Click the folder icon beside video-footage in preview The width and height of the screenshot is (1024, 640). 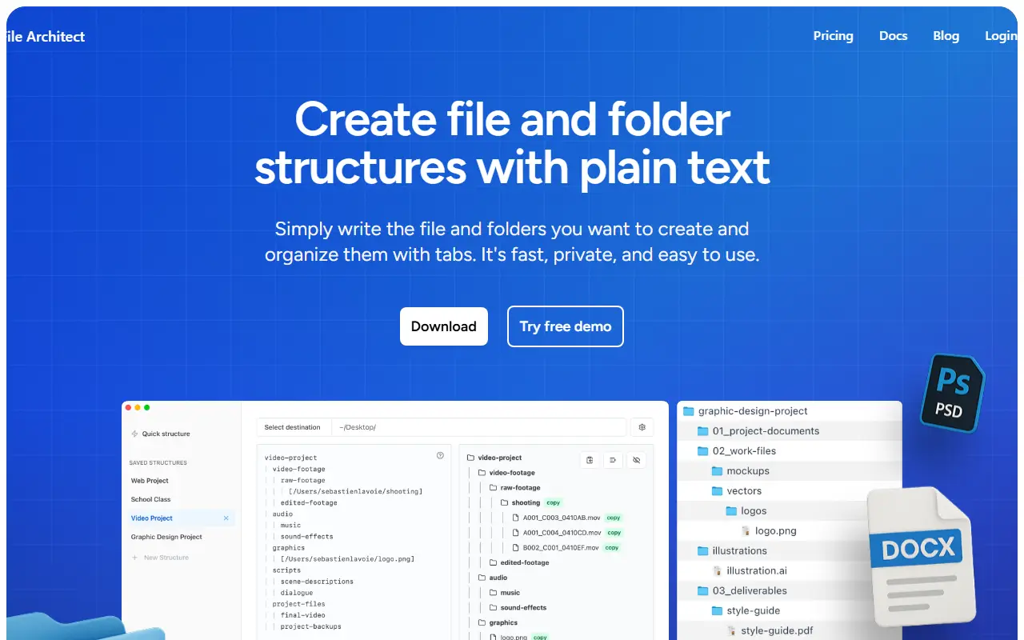pyautogui.click(x=482, y=473)
